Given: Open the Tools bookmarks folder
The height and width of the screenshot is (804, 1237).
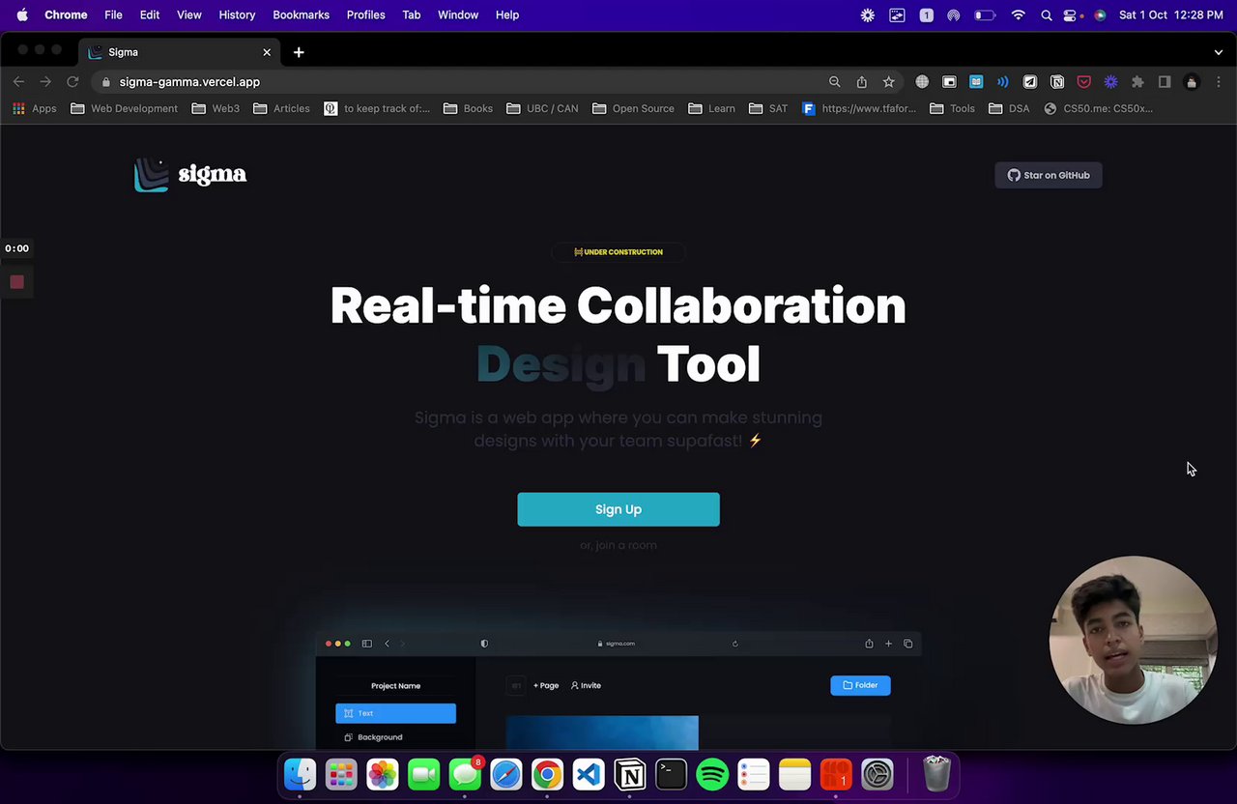Looking at the screenshot, I should coord(952,108).
